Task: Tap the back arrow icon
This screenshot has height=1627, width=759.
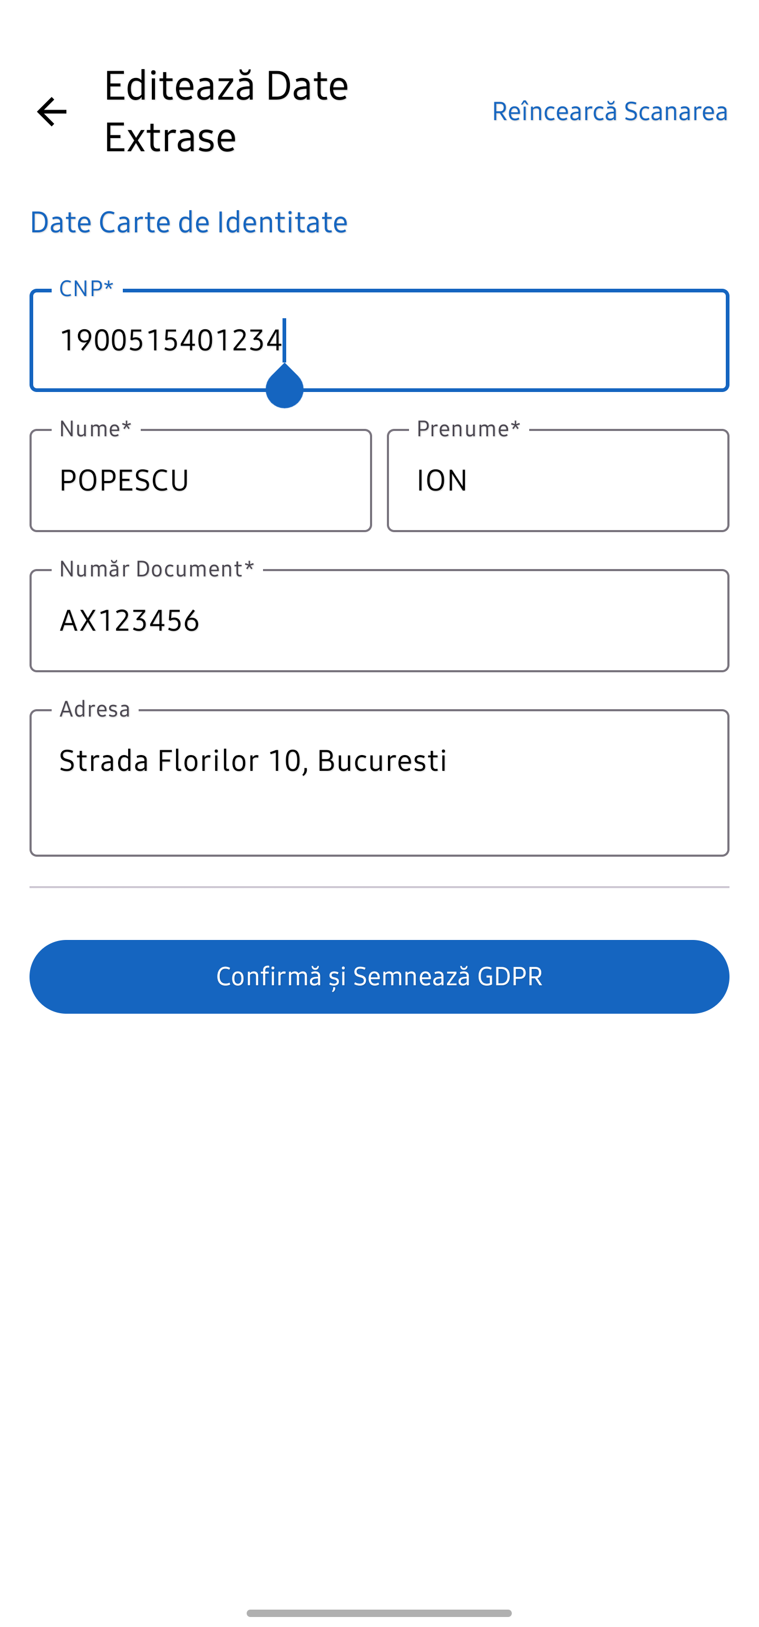Action: pos(52,112)
